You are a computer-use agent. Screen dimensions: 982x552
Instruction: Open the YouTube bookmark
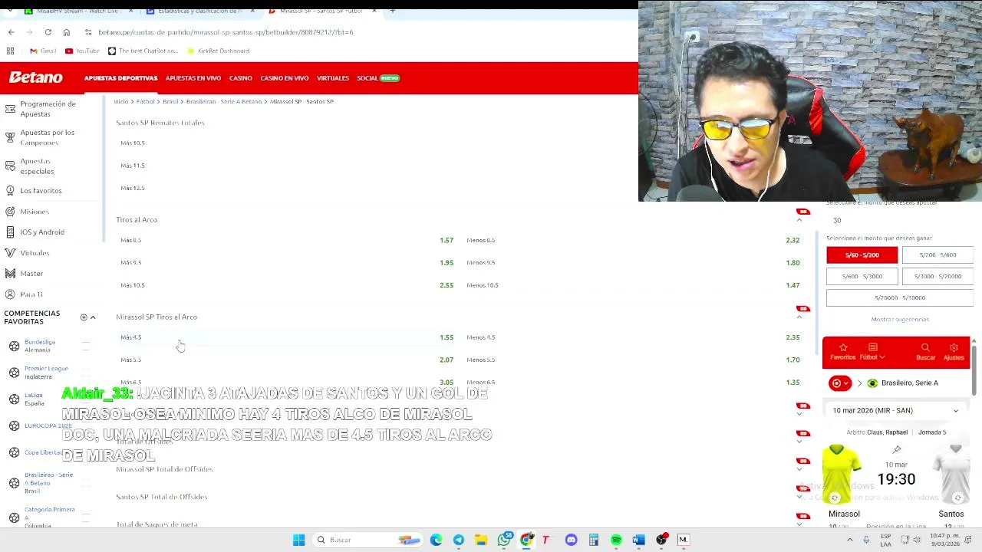[82, 51]
